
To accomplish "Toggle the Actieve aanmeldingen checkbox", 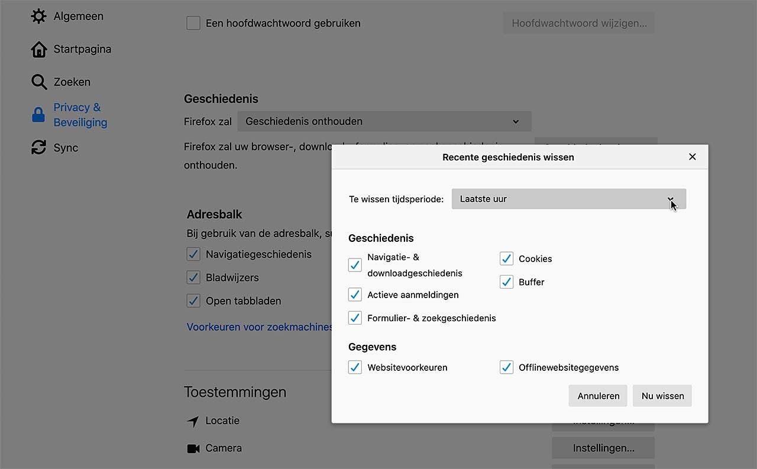I will click(x=355, y=295).
